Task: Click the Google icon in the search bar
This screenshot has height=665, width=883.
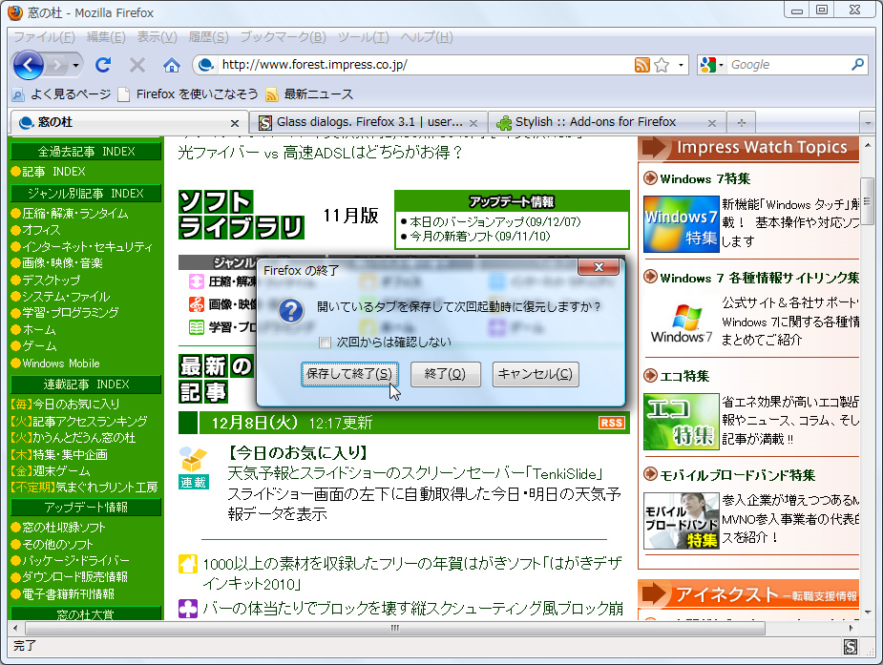Action: point(710,65)
